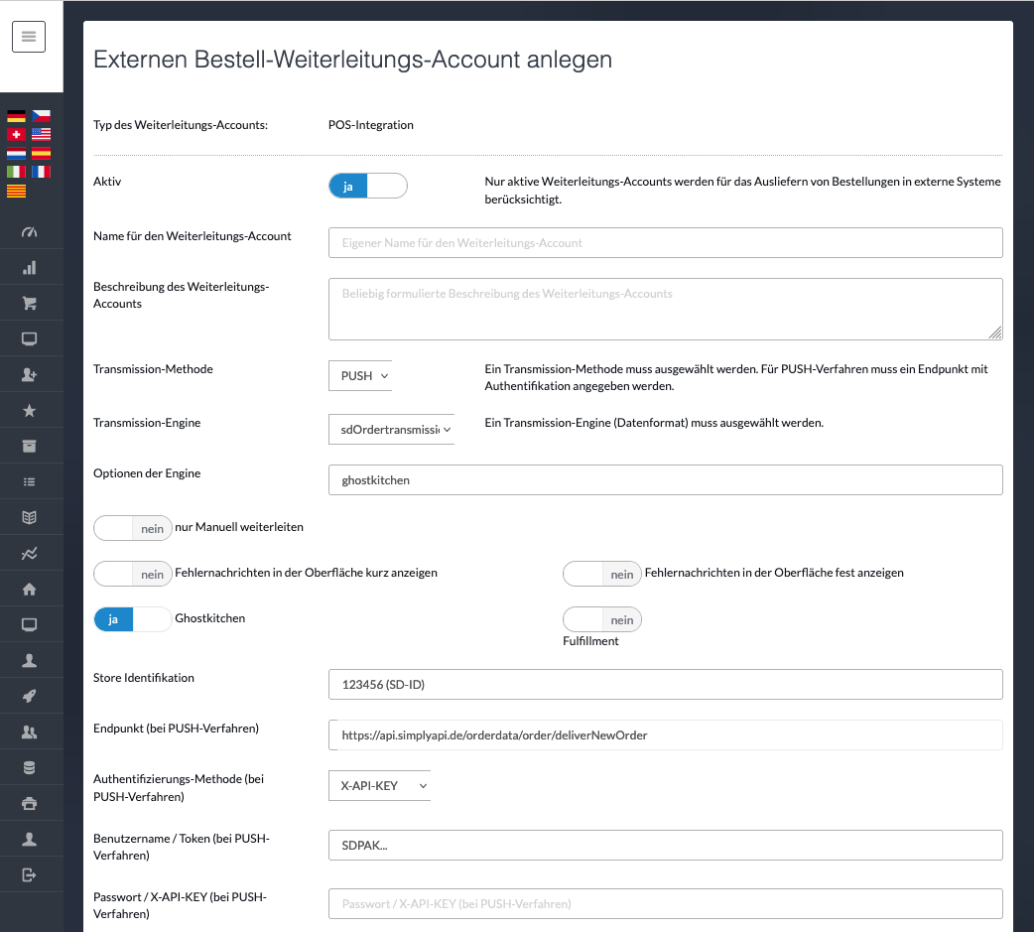Image resolution: width=1034 pixels, height=932 pixels.
Task: Open the archive box icon
Action: [x=29, y=446]
